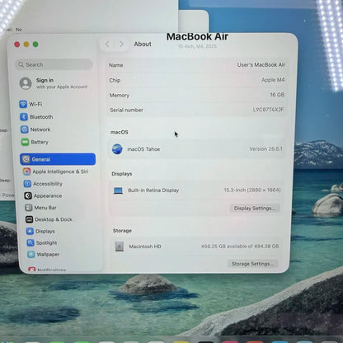Open Wi-Fi settings icon in sidebar
The width and height of the screenshot is (343, 343).
tap(23, 104)
